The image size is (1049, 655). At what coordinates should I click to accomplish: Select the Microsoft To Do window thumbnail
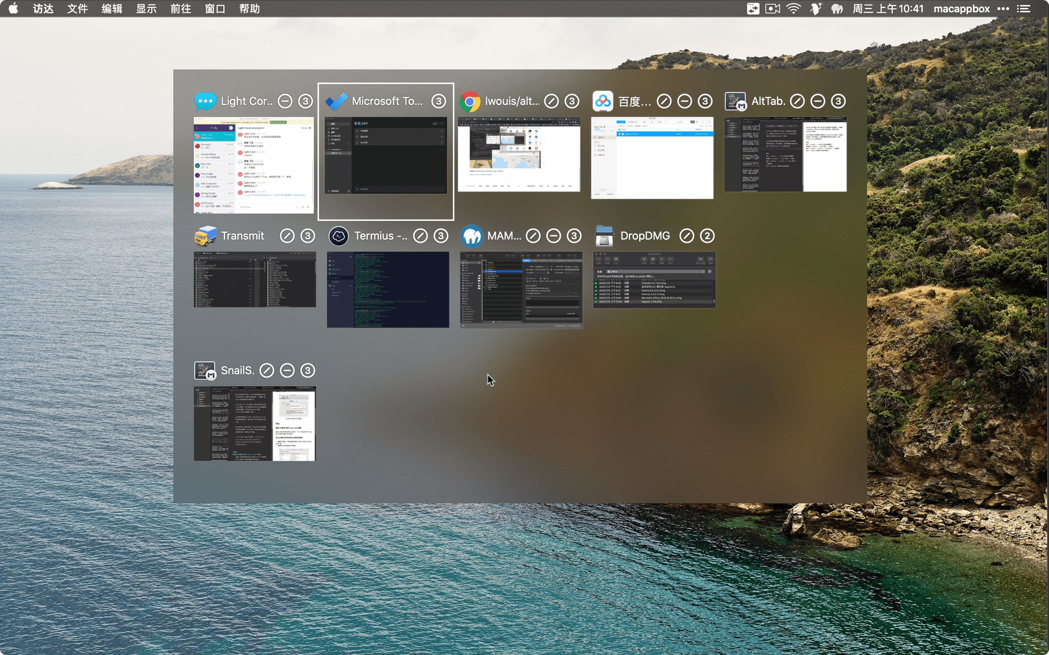(386, 156)
